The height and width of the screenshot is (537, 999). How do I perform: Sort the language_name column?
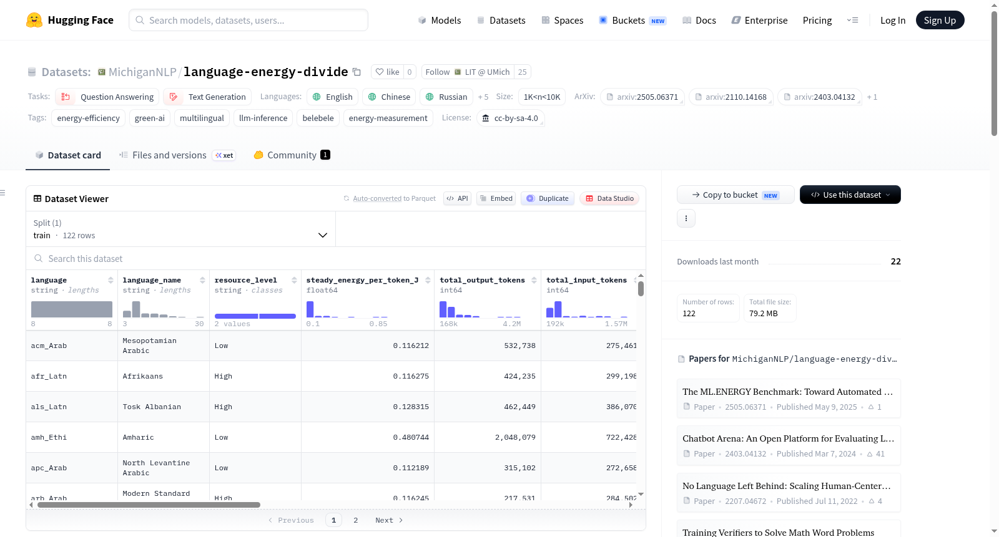coord(202,280)
